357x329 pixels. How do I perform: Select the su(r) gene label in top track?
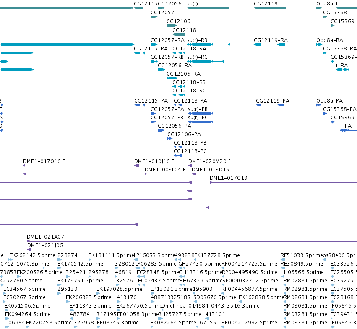193,4
